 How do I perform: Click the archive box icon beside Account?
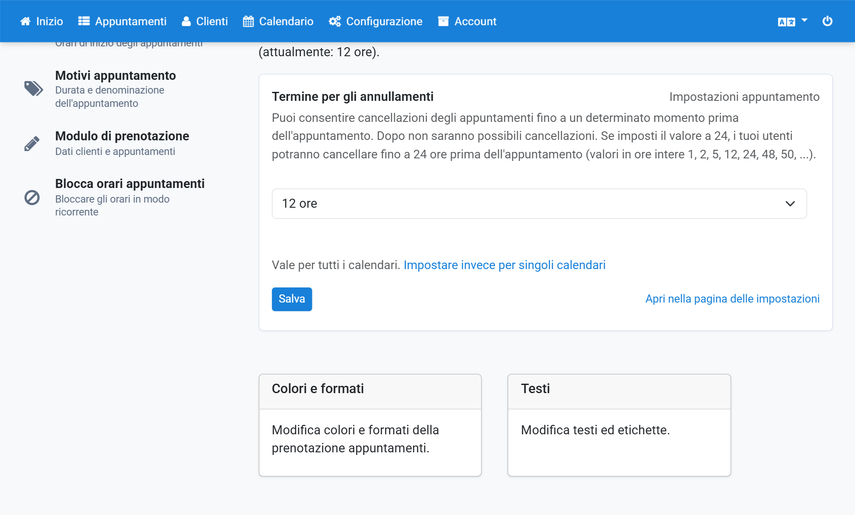[x=443, y=21]
